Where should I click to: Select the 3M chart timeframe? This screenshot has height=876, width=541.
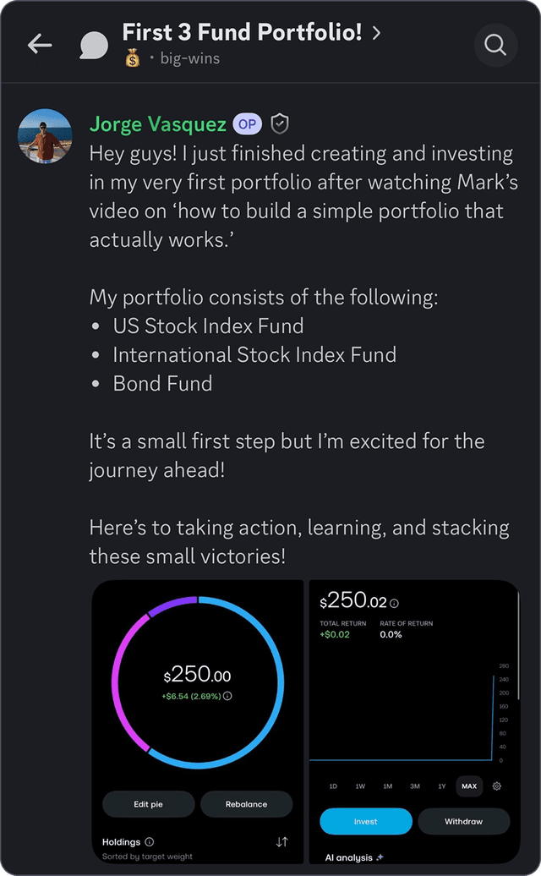click(415, 786)
